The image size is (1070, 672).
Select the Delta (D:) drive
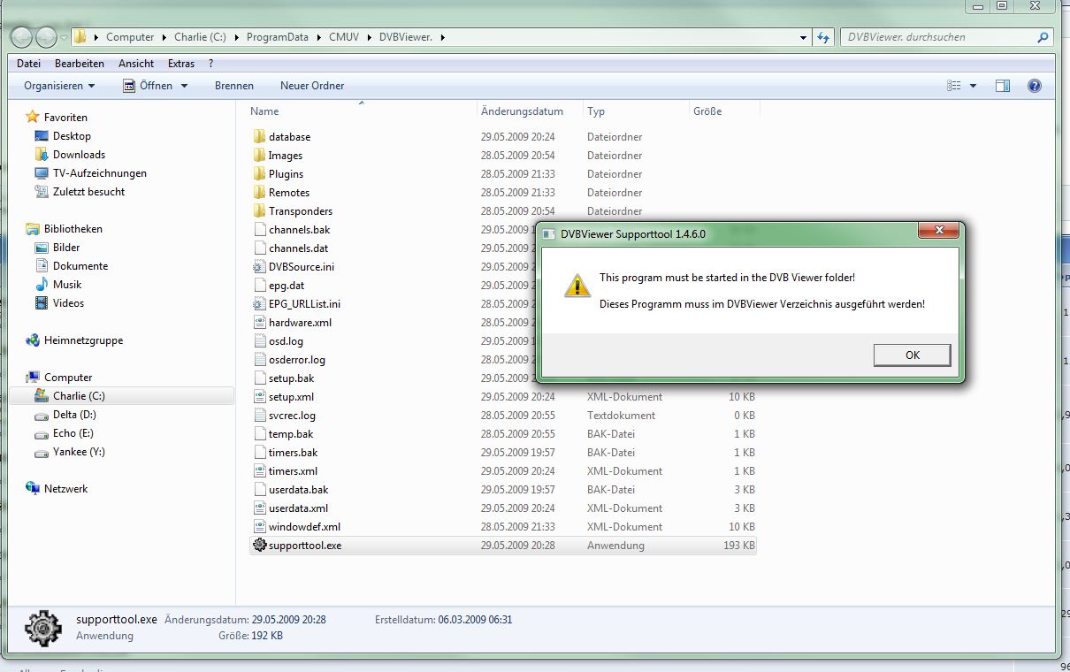coord(74,415)
